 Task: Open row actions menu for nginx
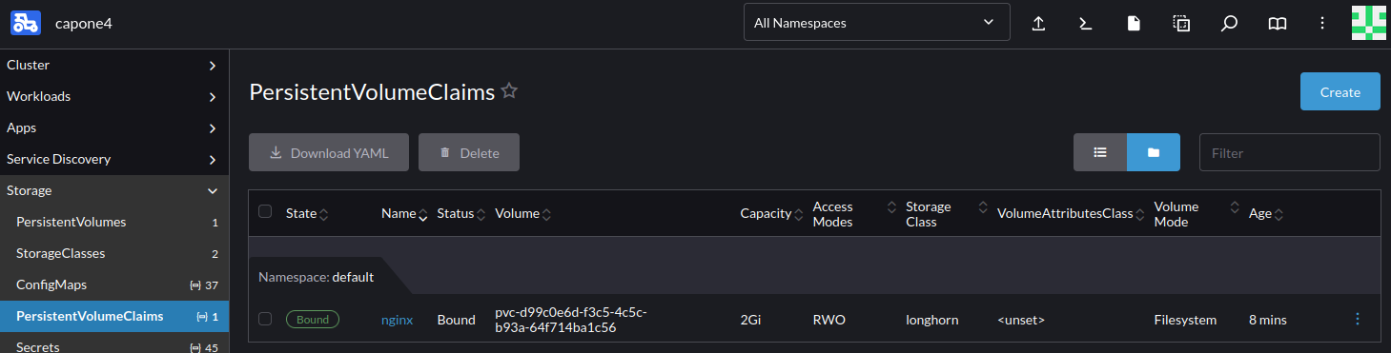1358,320
